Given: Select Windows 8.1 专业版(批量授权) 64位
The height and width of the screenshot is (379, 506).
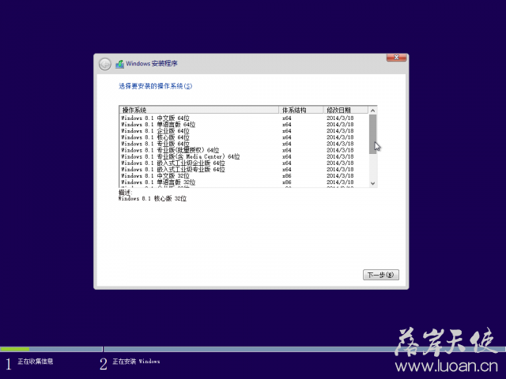Looking at the screenshot, I should tap(244, 151).
